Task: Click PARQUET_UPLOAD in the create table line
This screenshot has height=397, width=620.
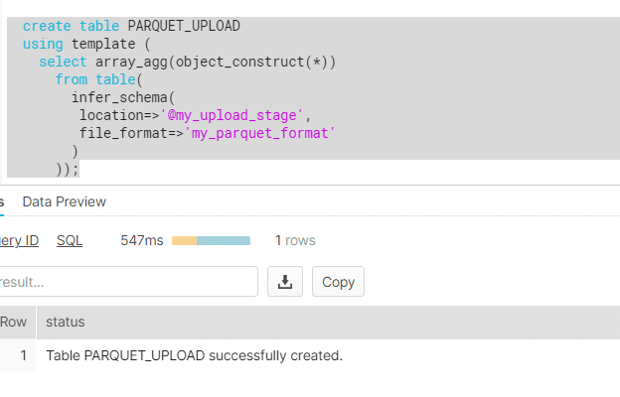Action: click(x=184, y=26)
